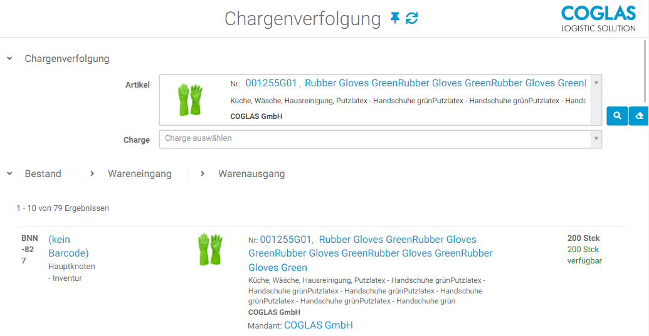Open 001255G01 link in the result row

(285, 240)
